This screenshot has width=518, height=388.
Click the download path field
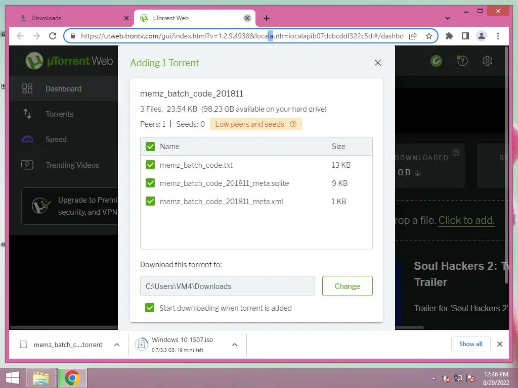[x=227, y=286]
